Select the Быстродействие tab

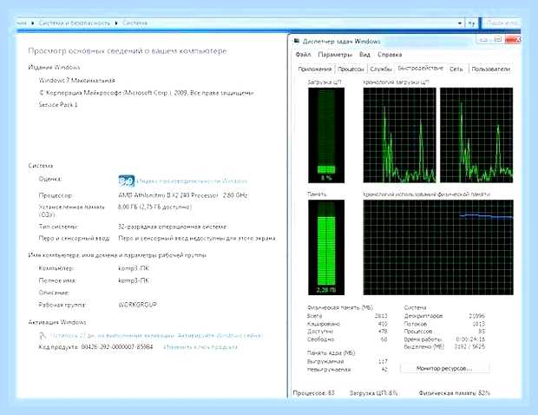(420, 68)
